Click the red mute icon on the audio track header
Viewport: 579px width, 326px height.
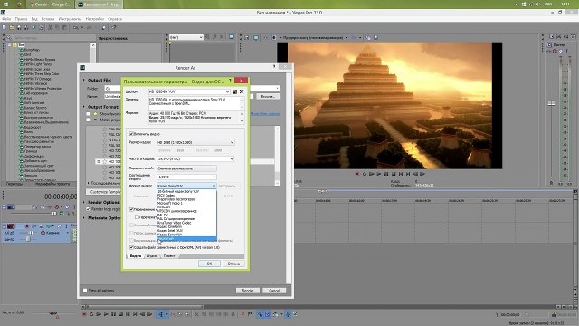43,233
